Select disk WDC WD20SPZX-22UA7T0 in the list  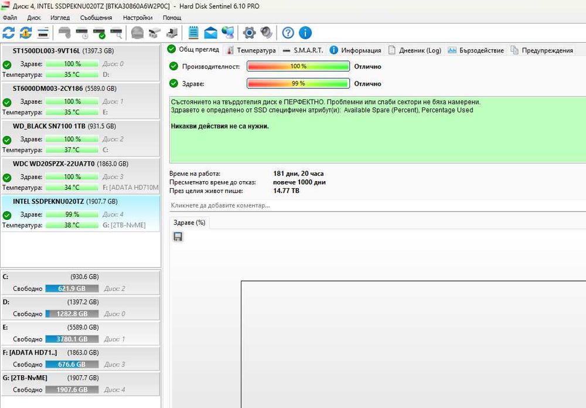tap(81, 176)
